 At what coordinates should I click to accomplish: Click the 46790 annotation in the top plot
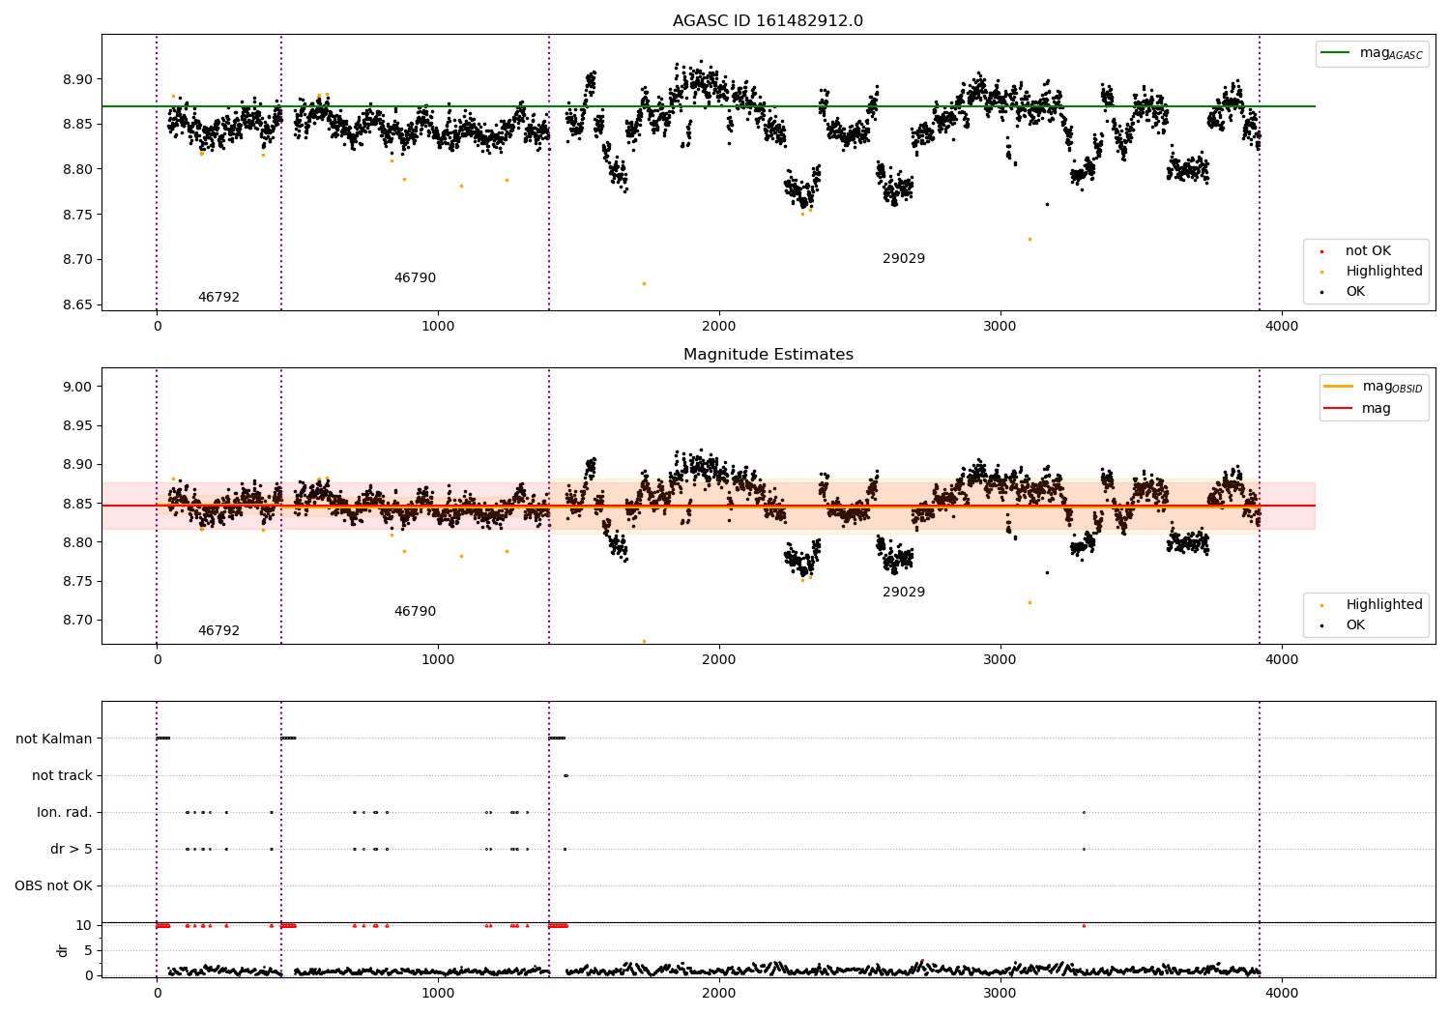[x=415, y=278]
